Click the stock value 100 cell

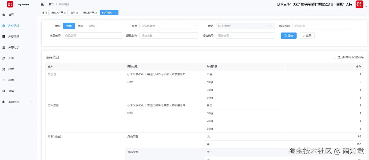coord(324,144)
